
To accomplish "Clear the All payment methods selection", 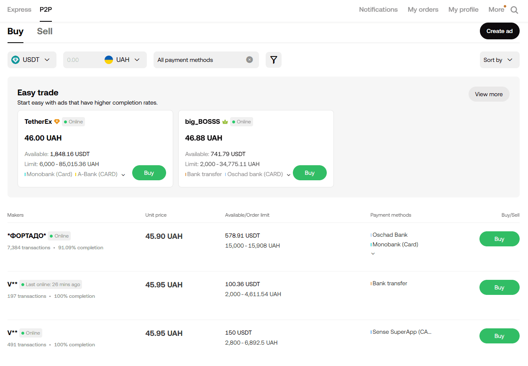I will (x=249, y=60).
